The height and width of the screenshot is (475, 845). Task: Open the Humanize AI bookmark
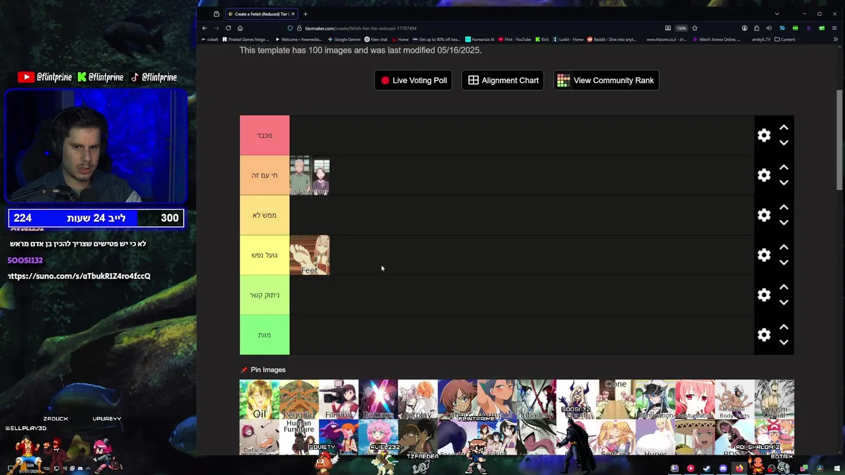point(480,40)
